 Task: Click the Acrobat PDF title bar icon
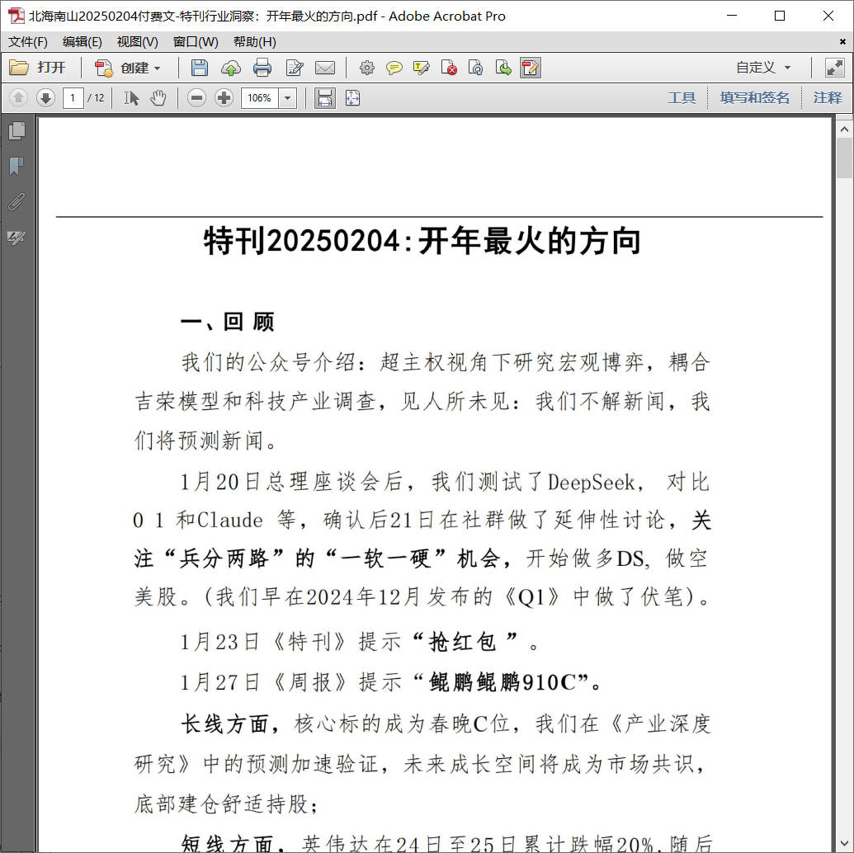[16, 16]
